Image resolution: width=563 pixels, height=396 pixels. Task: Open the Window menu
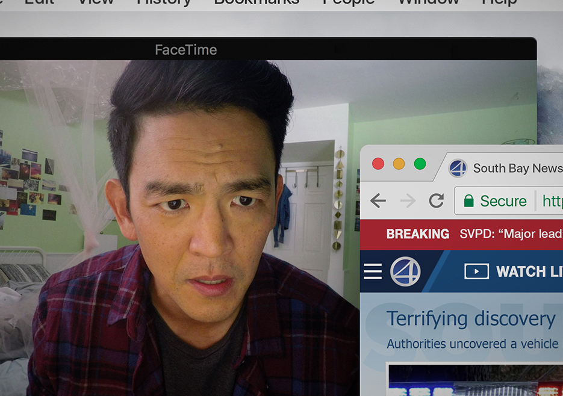429,2
